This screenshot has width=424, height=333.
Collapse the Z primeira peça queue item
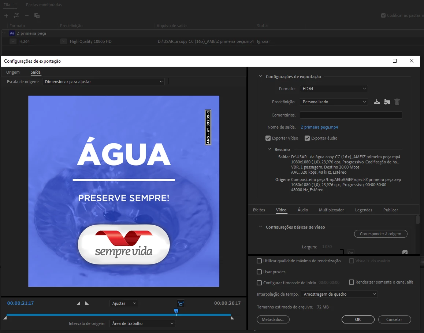4,33
